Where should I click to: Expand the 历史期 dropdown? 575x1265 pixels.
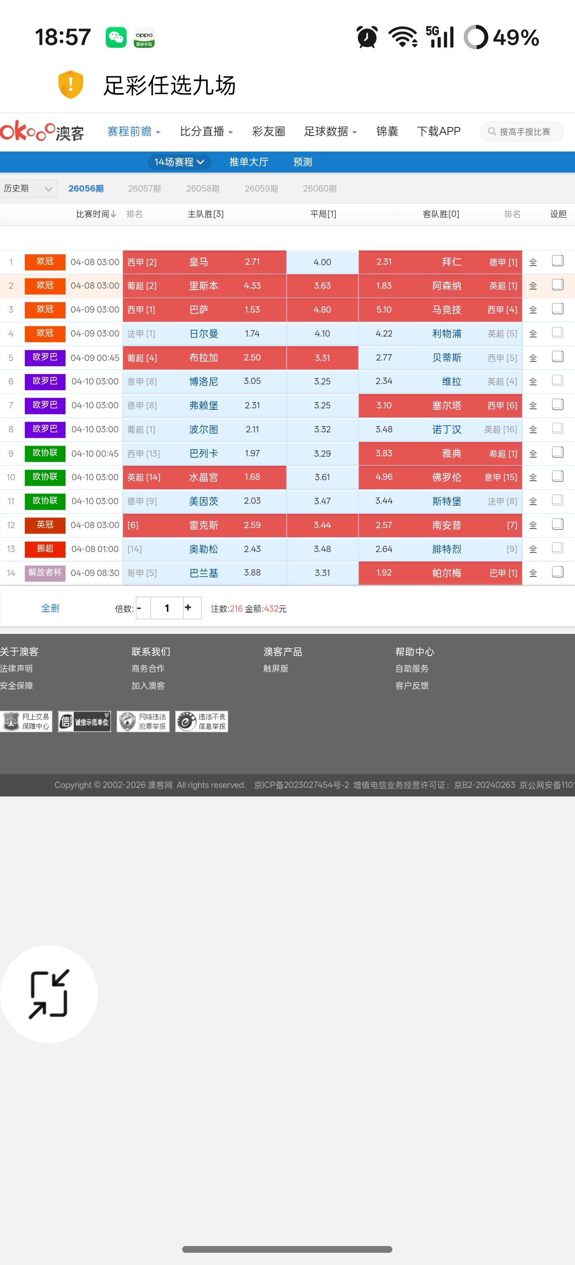[28, 188]
